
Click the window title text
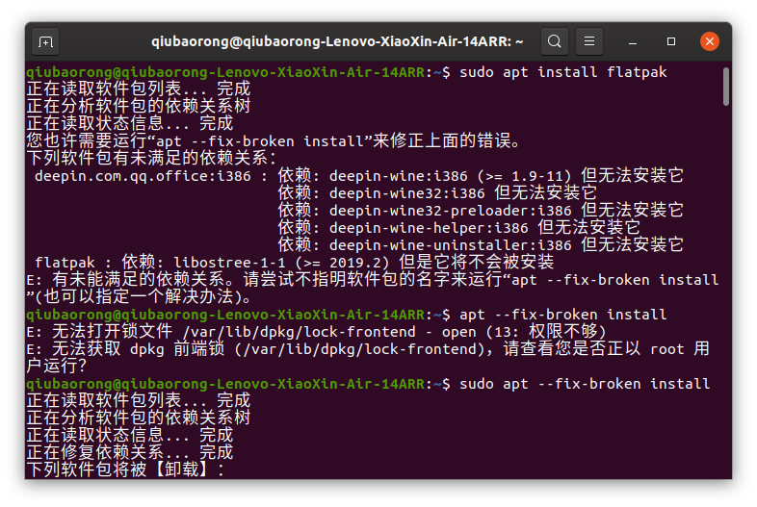tap(337, 41)
